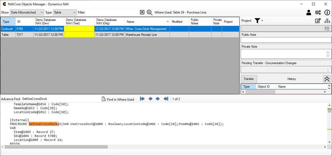Open the Show dropdown set to Date Mismatched
The width and height of the screenshot is (332, 156).
click(27, 12)
